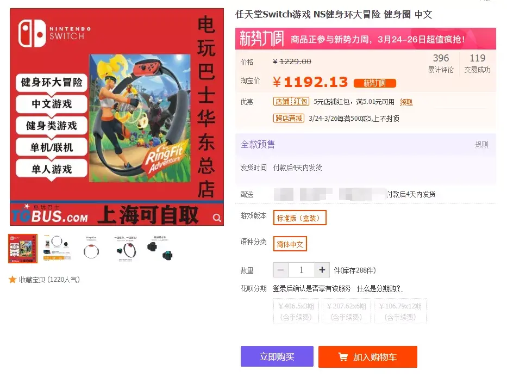Screen dimensions: 507x383
Task: Select the first red cover thumbnail
Action: point(23,249)
